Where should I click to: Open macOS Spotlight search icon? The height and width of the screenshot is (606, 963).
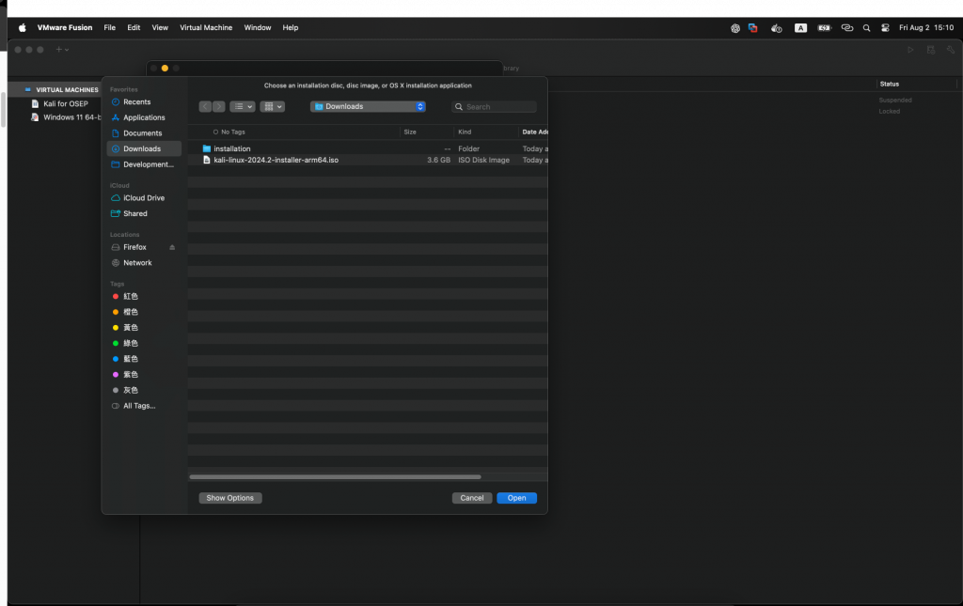click(866, 27)
